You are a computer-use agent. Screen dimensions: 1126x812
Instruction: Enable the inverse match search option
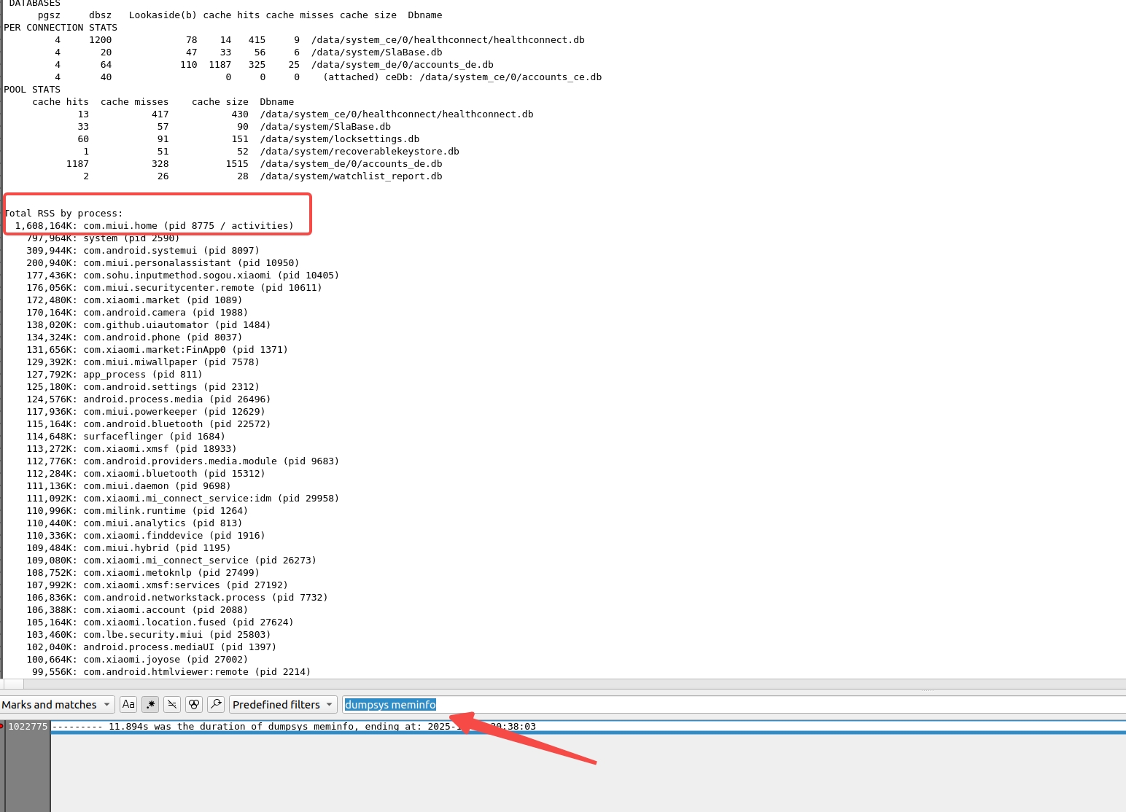[172, 704]
